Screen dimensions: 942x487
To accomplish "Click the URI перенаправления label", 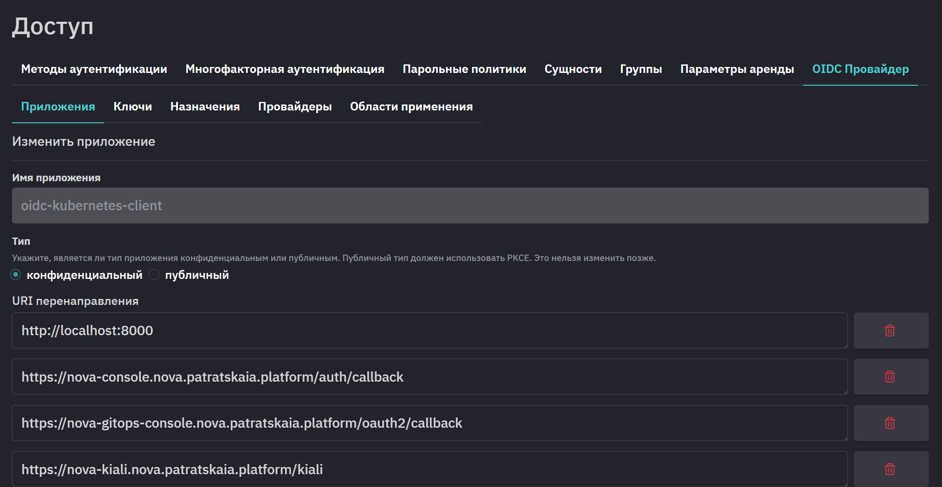I will point(75,301).
